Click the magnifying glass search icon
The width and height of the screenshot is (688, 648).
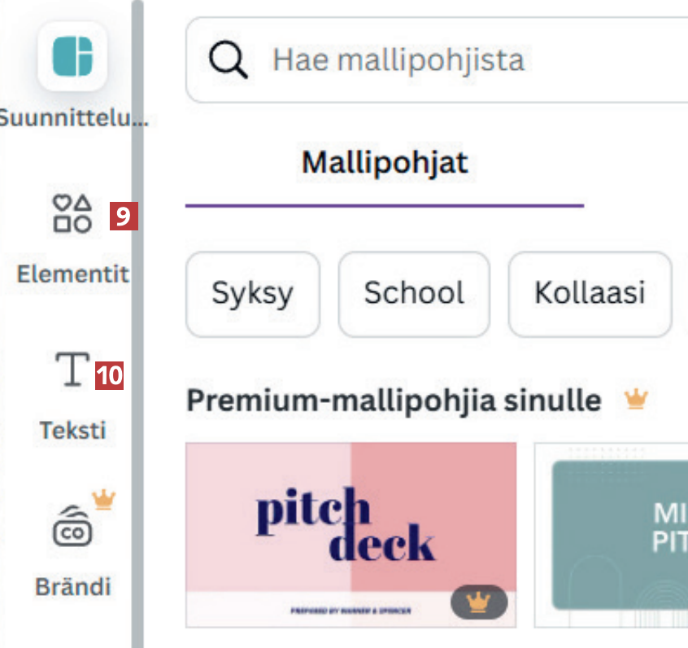pyautogui.click(x=228, y=60)
